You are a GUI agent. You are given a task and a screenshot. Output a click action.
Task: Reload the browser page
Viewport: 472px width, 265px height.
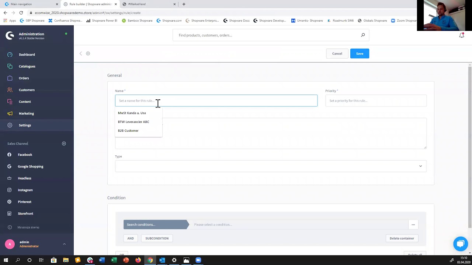[21, 13]
